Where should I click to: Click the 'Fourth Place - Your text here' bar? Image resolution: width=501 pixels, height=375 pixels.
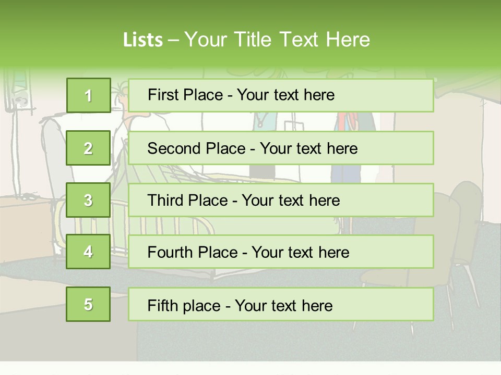(281, 252)
